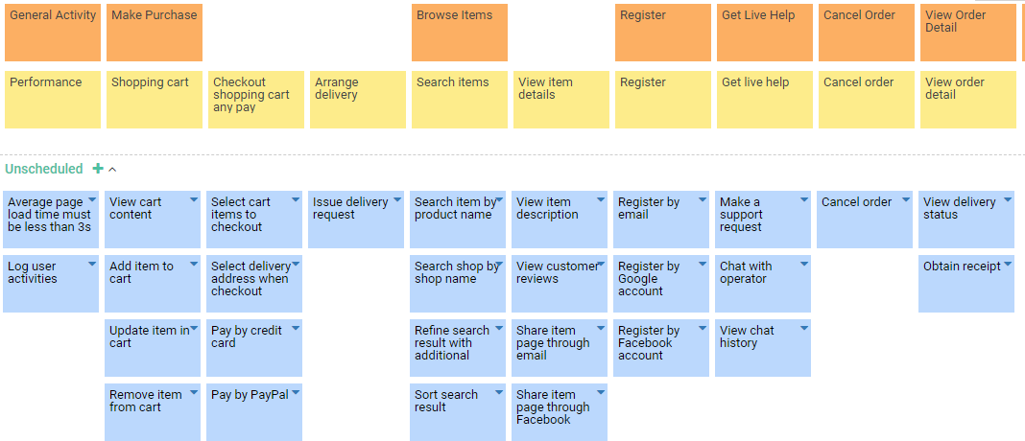Select the Make Purchase orange activity card
Image resolution: width=1025 pixels, height=441 pixels.
point(154,33)
